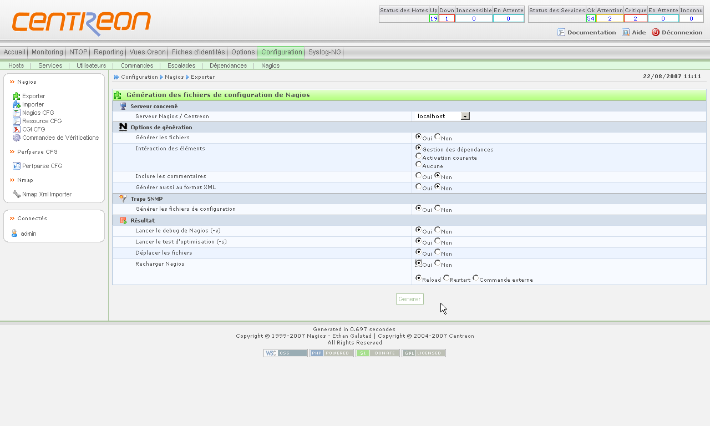
Task: Open the NTOP menu
Action: click(x=78, y=52)
